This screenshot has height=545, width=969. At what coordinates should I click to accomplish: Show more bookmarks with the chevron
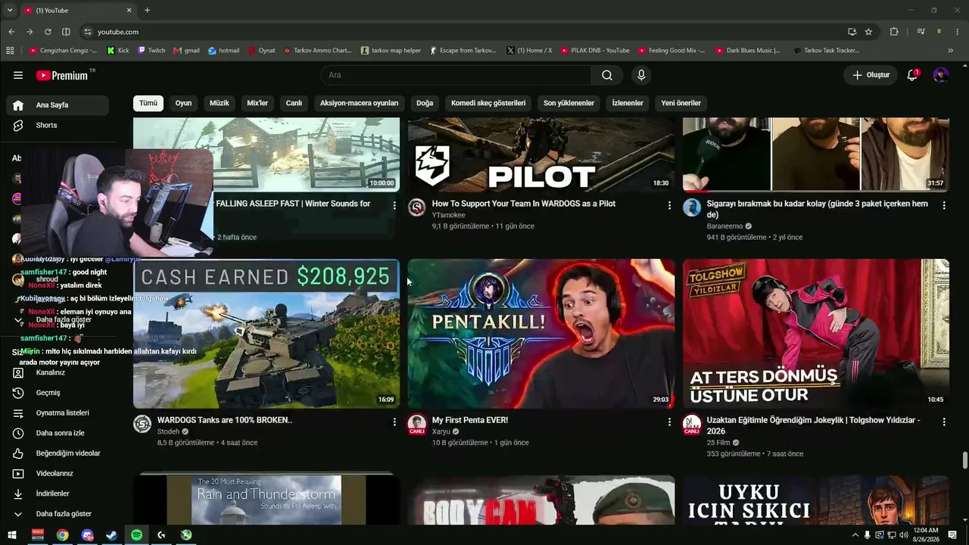coord(950,51)
